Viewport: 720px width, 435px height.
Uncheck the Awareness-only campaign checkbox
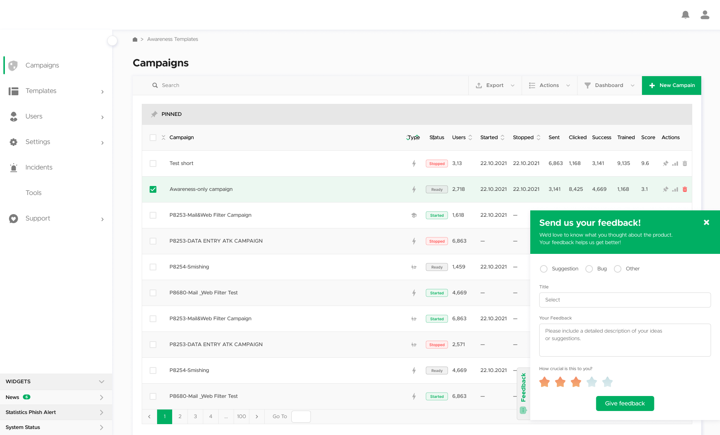[153, 189]
